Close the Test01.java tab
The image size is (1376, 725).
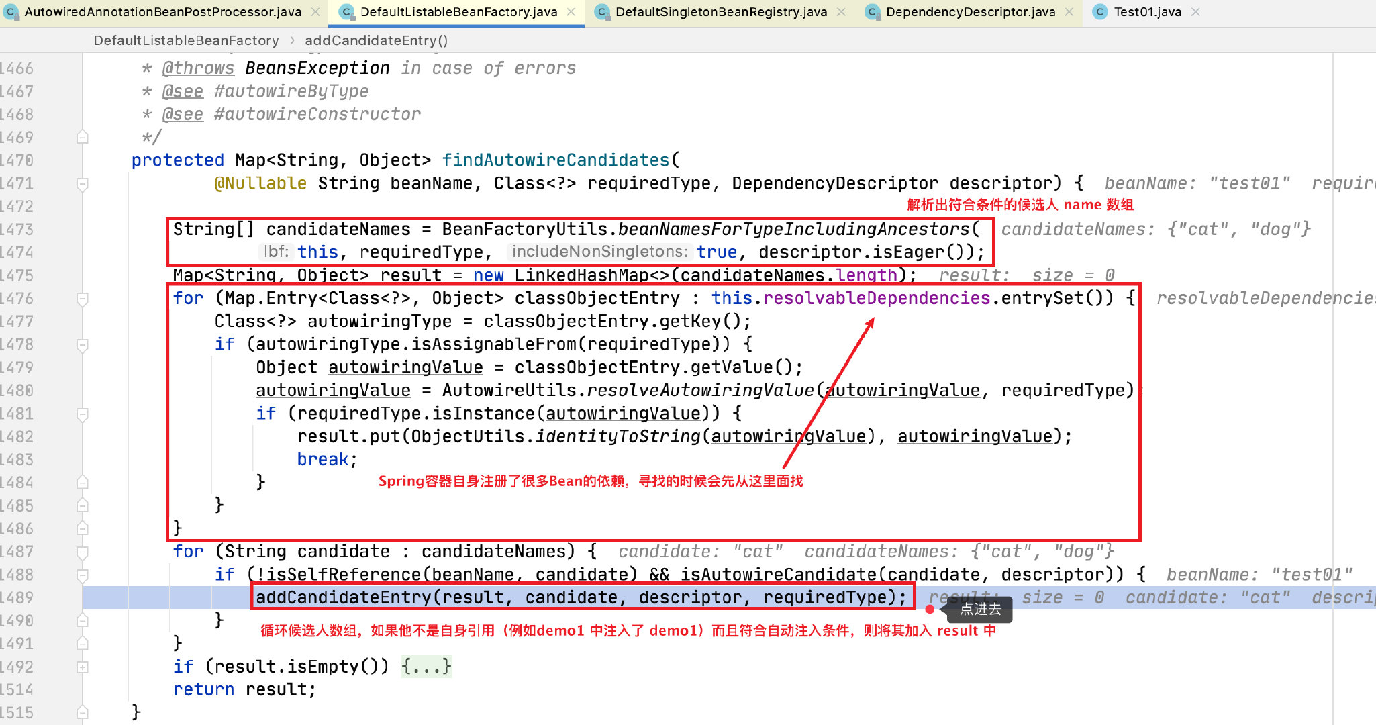click(x=1195, y=12)
